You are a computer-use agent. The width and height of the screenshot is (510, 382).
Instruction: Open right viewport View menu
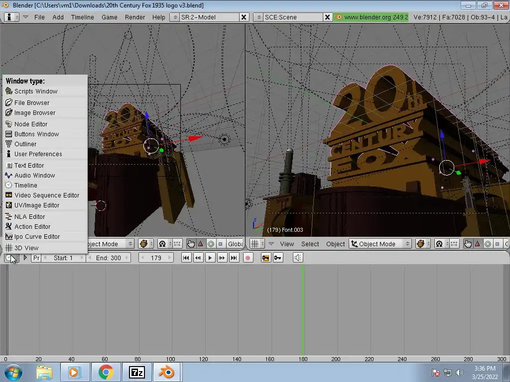287,244
